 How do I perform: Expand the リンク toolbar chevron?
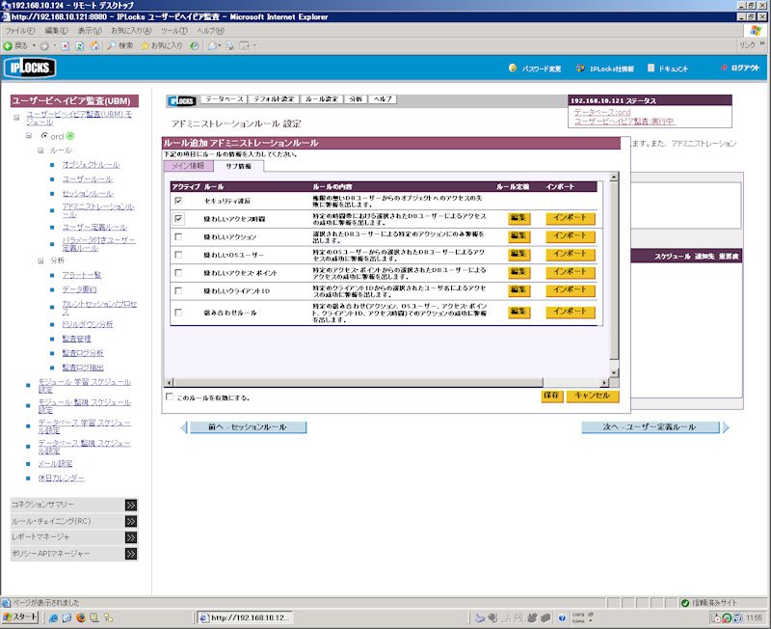[x=762, y=43]
